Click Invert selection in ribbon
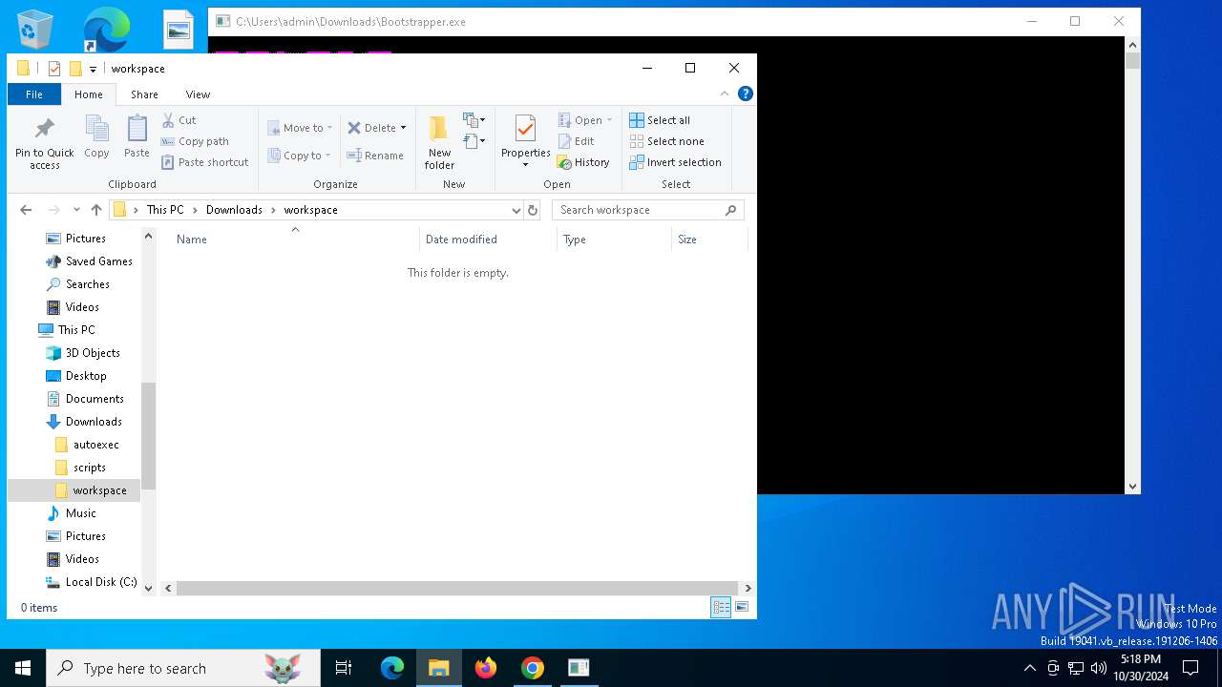1222x687 pixels. coord(675,162)
